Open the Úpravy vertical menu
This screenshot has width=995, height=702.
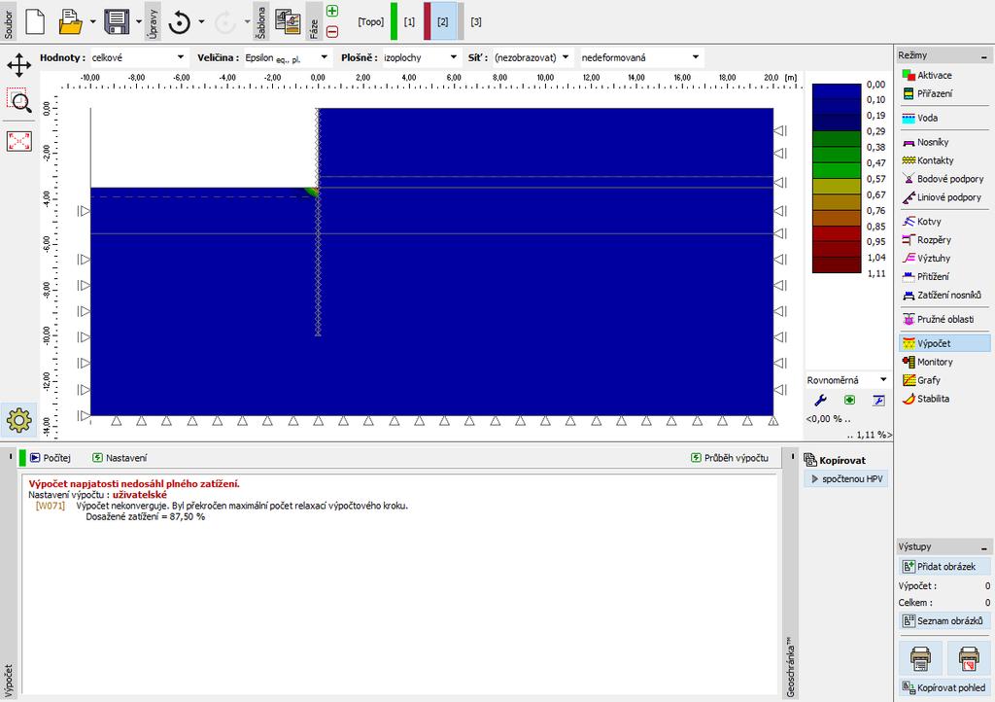pyautogui.click(x=153, y=21)
